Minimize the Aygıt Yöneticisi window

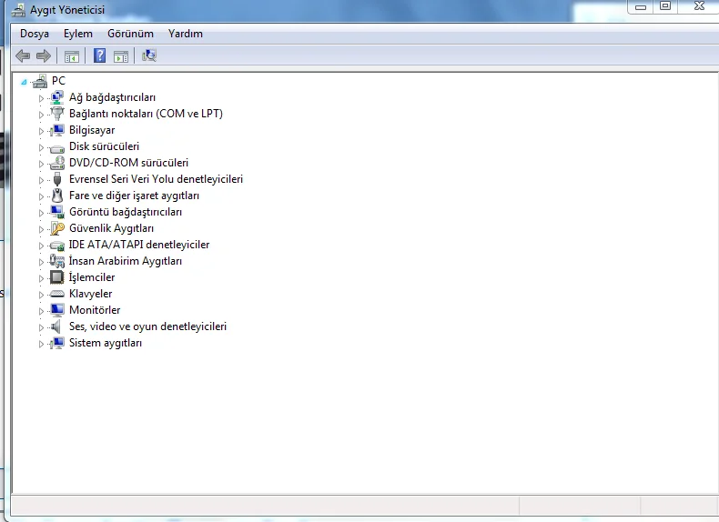(641, 7)
